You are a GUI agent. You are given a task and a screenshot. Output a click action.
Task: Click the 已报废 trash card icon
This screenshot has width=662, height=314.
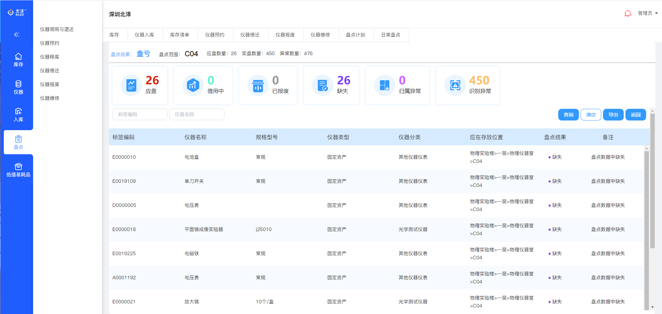[258, 85]
